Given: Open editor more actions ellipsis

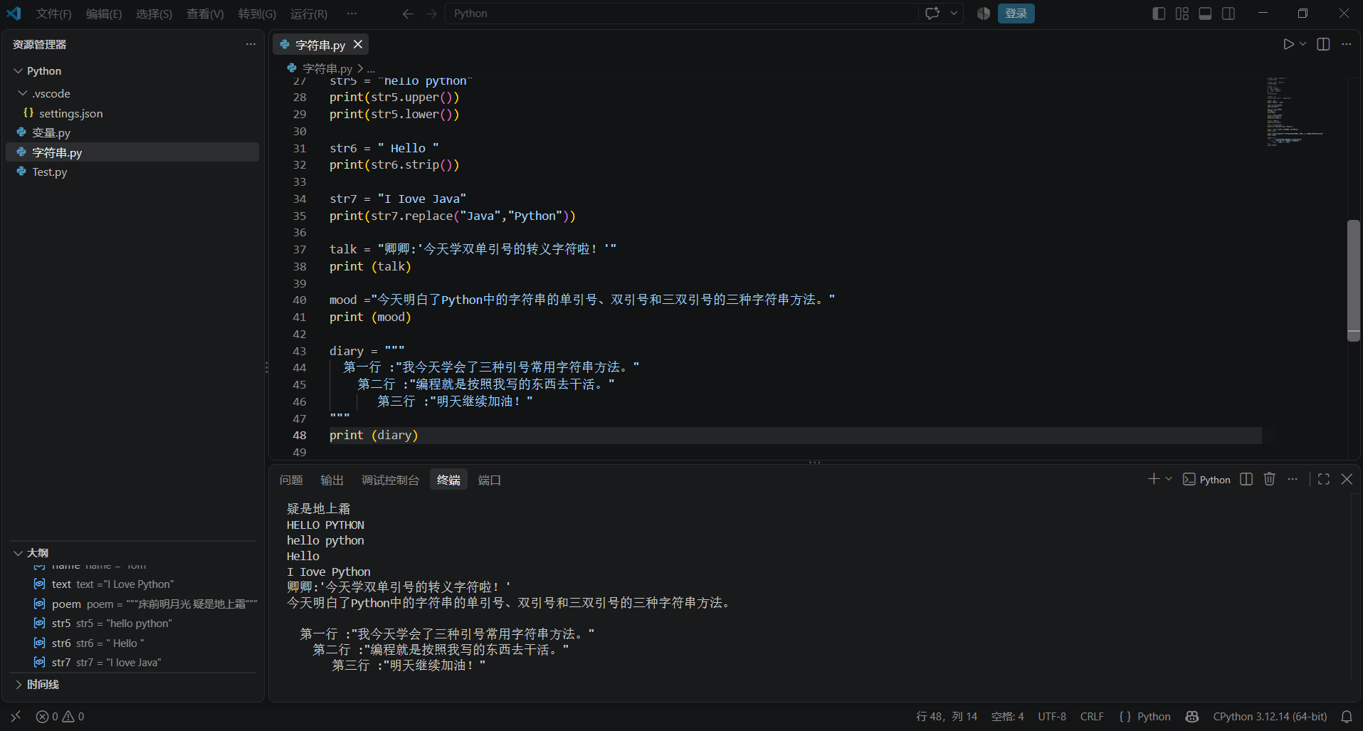Looking at the screenshot, I should (1346, 44).
